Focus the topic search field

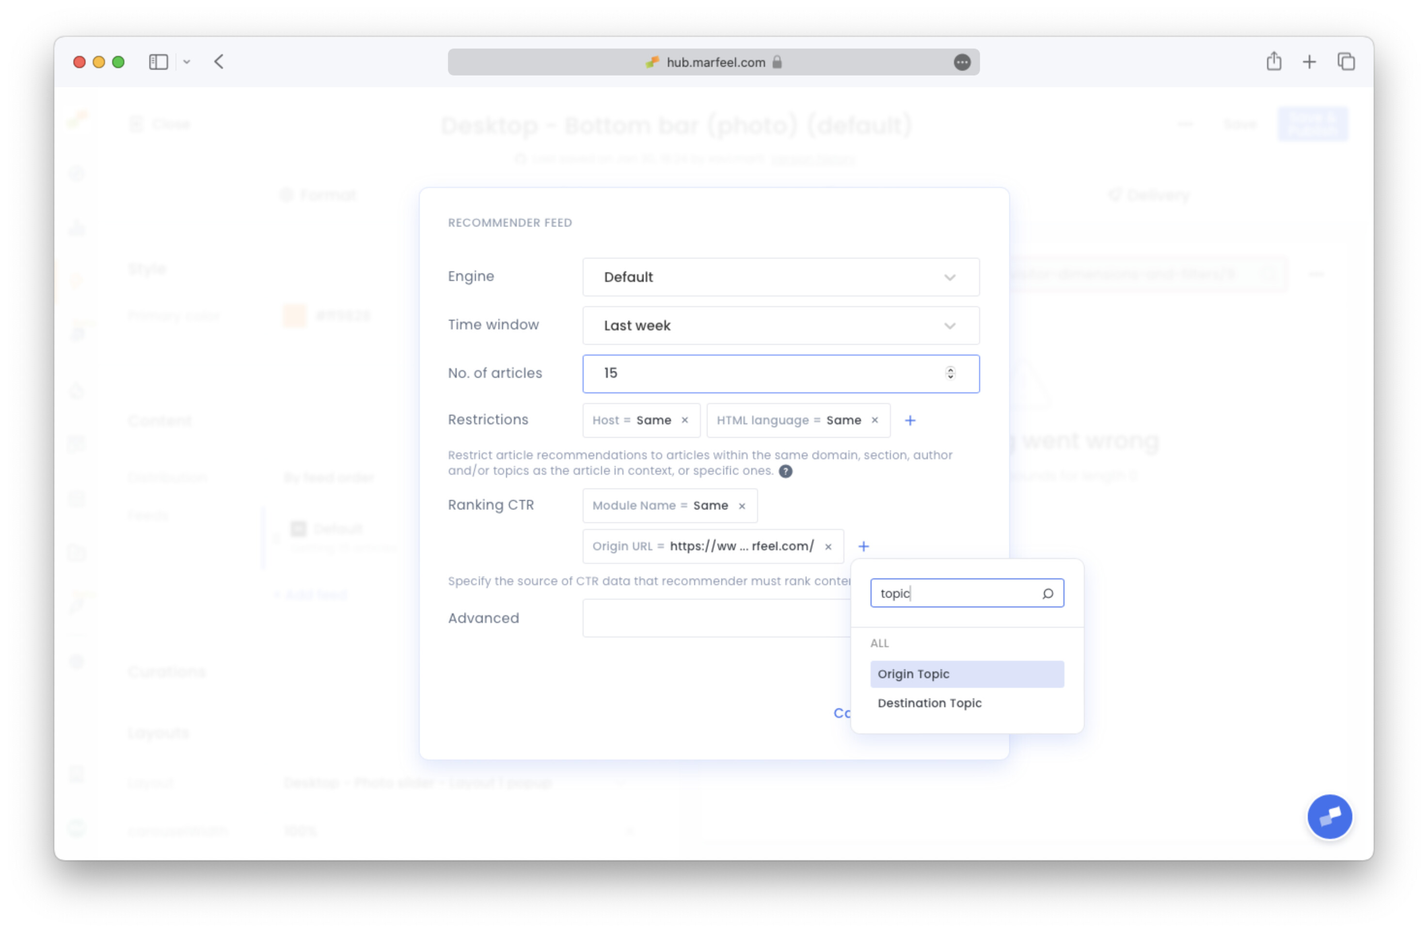tap(954, 594)
